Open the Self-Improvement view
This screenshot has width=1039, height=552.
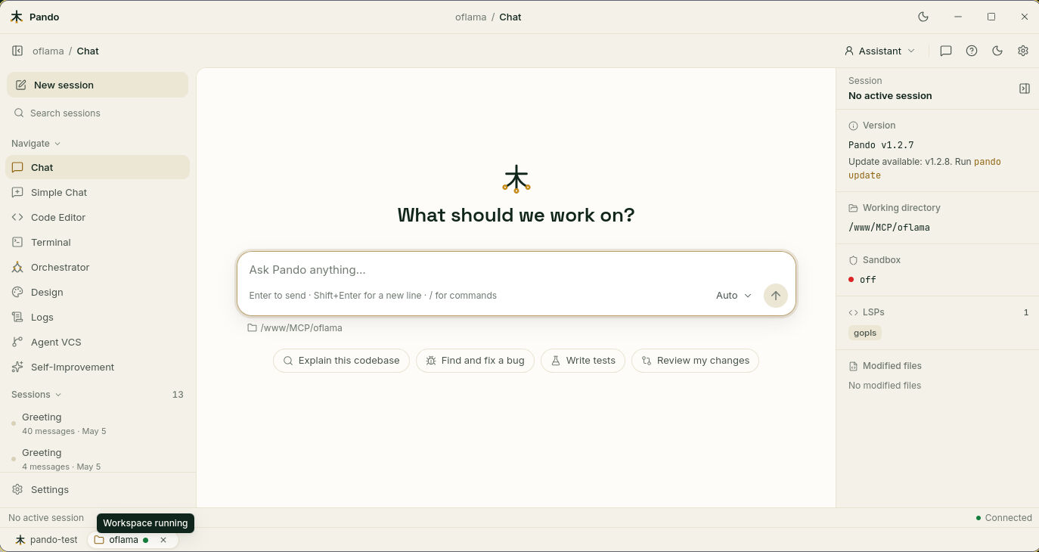pos(98,367)
